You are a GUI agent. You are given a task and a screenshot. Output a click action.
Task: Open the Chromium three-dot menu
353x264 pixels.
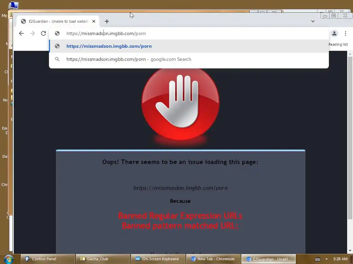pyautogui.click(x=345, y=33)
